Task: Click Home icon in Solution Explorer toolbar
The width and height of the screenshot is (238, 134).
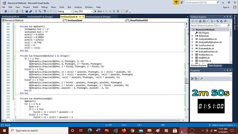Action: point(200,21)
